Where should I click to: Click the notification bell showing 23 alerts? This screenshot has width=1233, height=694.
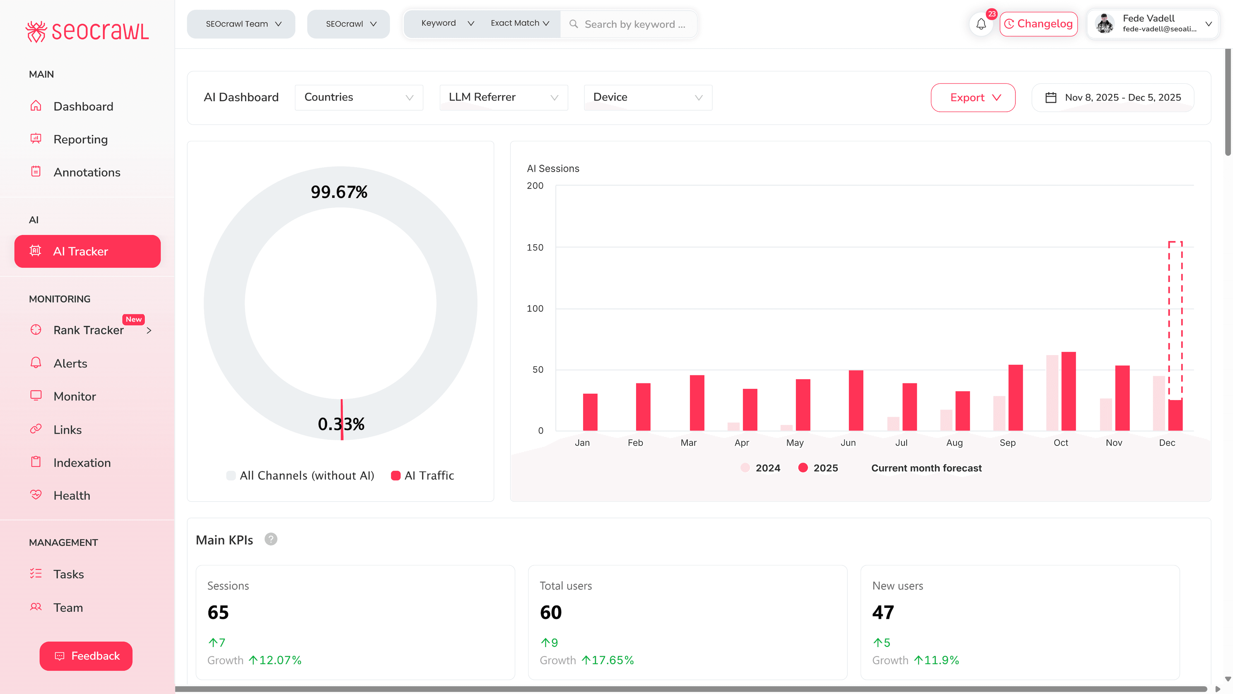(x=981, y=24)
